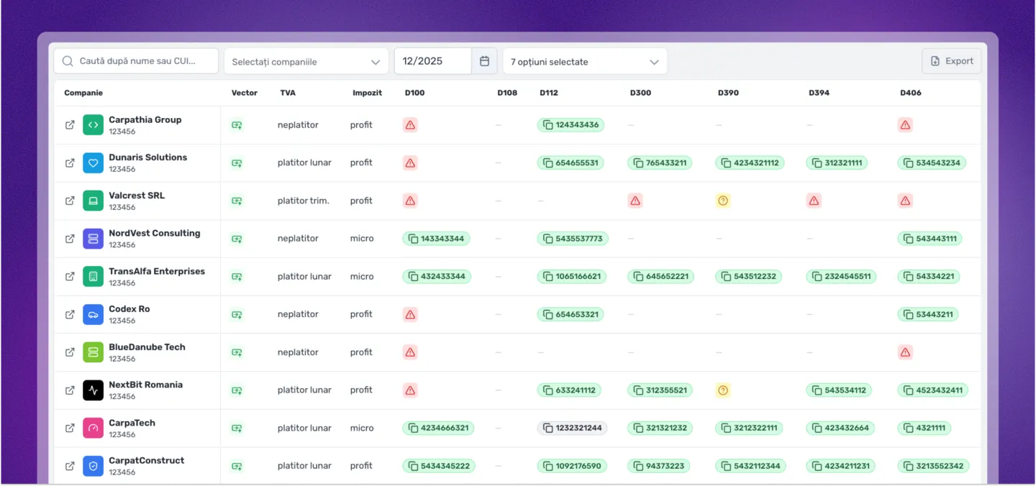The width and height of the screenshot is (1036, 486).
Task: Copy Codex Ro D406 number 53443211
Action: (928, 314)
